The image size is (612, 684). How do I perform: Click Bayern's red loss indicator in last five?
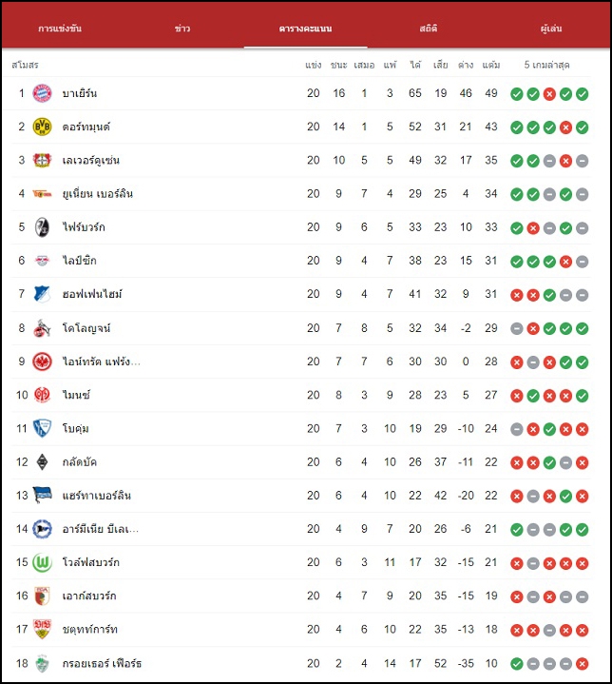point(549,94)
